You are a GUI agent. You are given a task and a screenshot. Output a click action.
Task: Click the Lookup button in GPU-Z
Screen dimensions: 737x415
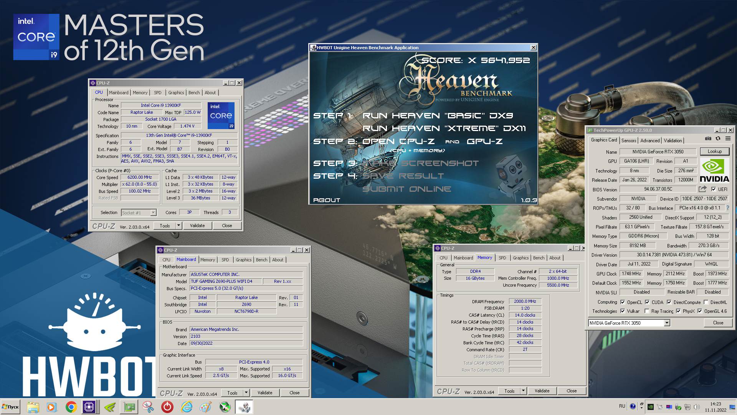click(x=714, y=151)
